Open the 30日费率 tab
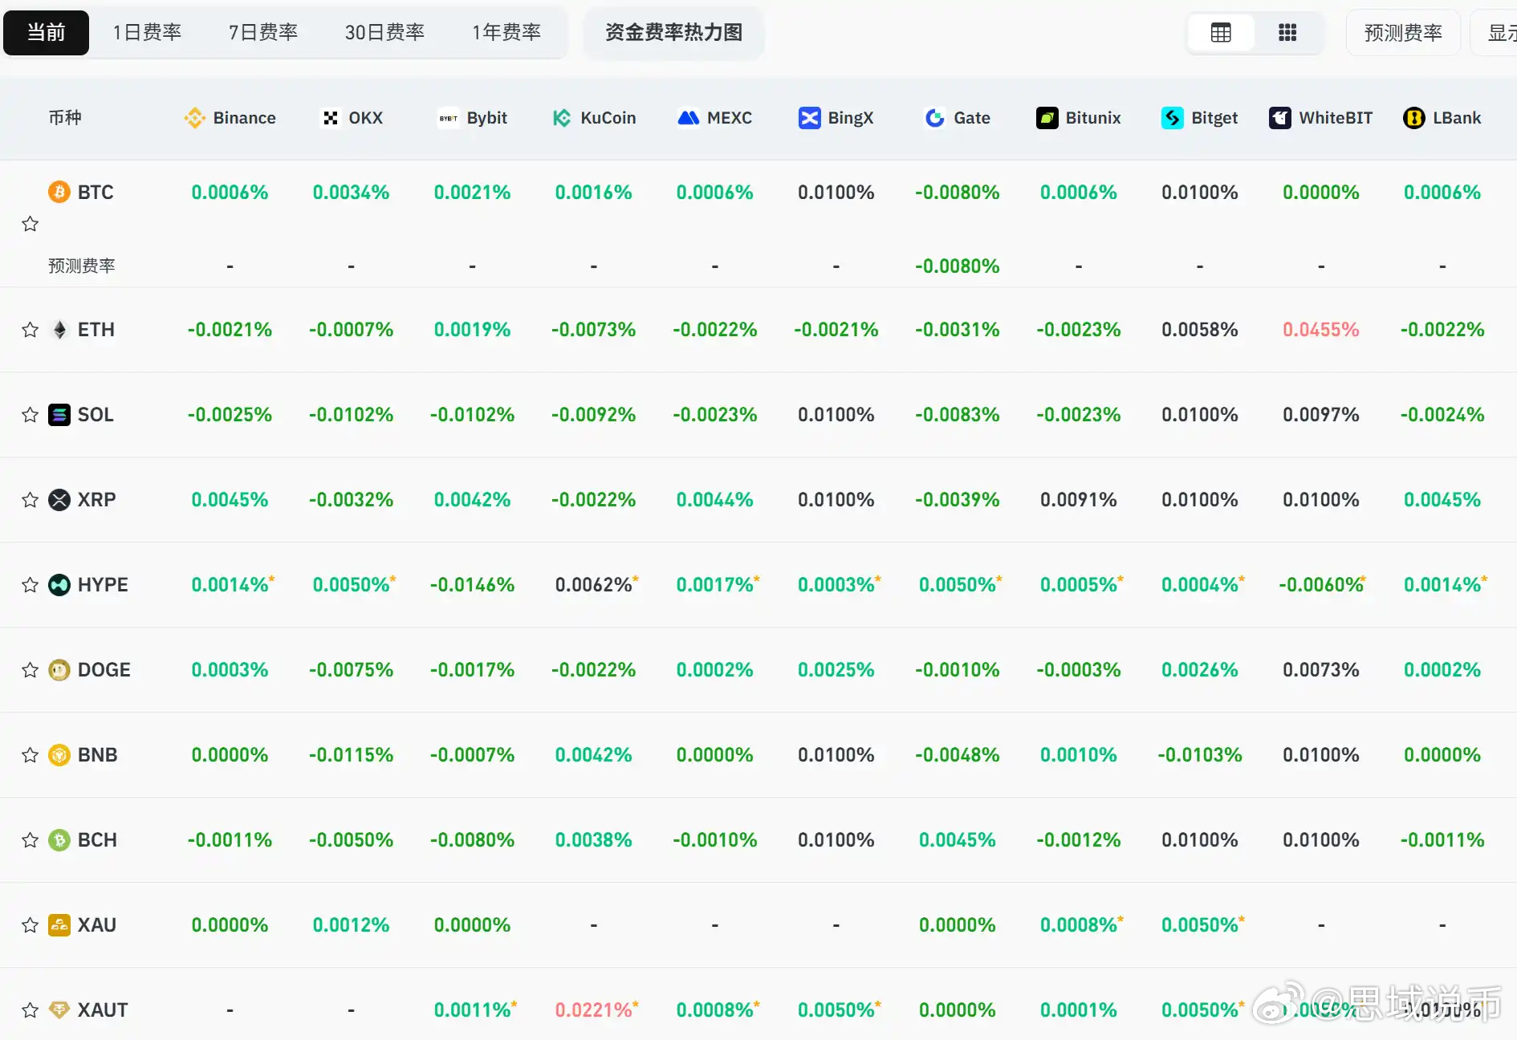 point(384,32)
